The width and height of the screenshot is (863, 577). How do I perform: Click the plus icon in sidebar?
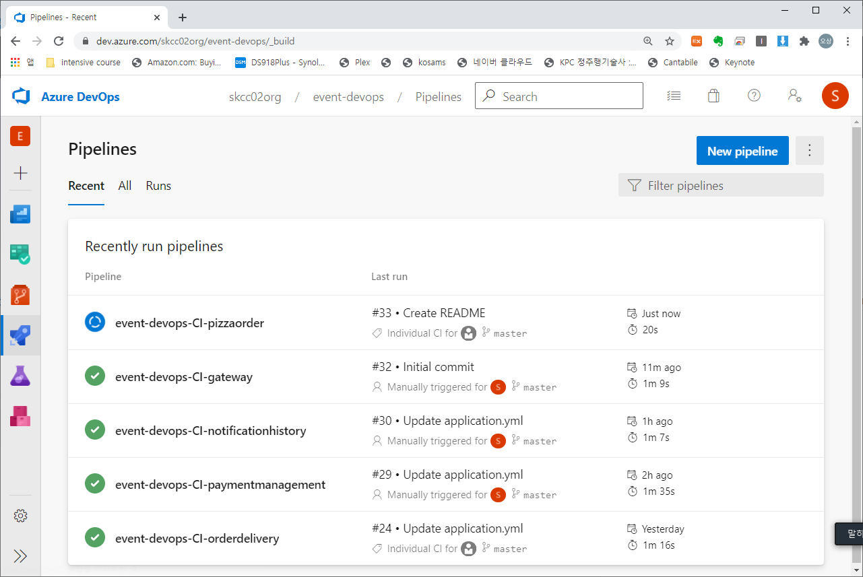tap(20, 173)
